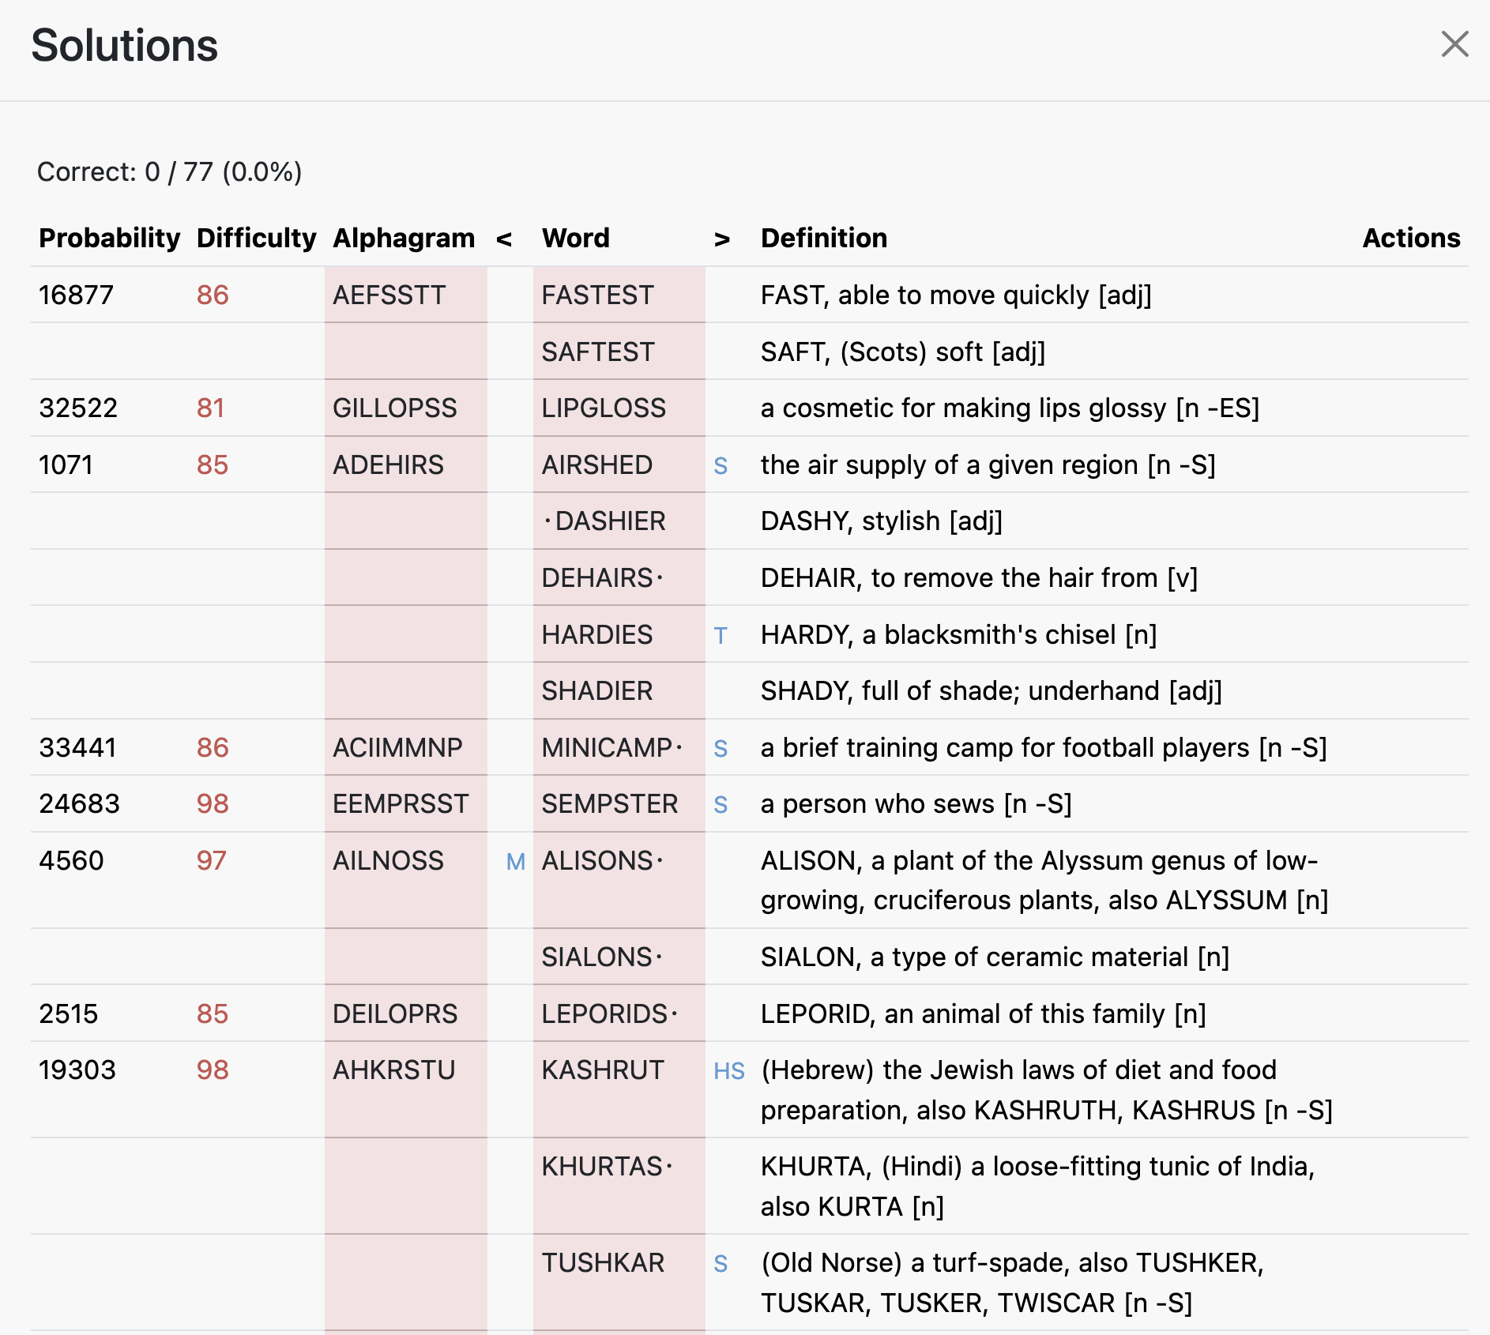Image resolution: width=1490 pixels, height=1335 pixels.
Task: Click the back hooks '>' column header
Action: coord(721,238)
